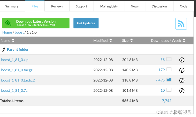Click the Get Updates button
This screenshot has width=196, height=117.
(x=86, y=23)
